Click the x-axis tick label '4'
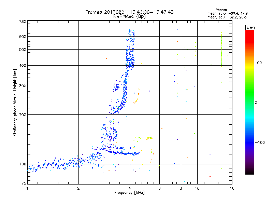 pos(130,188)
